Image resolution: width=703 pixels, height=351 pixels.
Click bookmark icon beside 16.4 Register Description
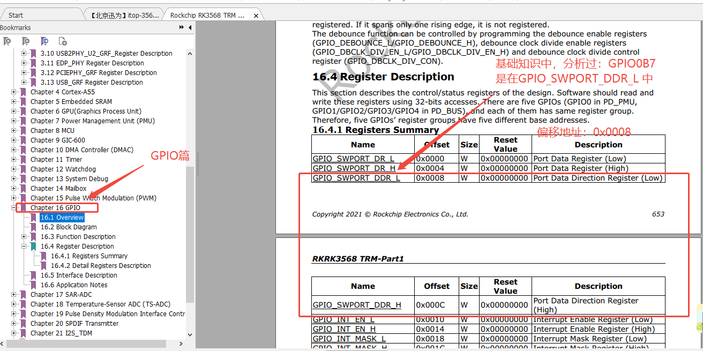point(33,247)
